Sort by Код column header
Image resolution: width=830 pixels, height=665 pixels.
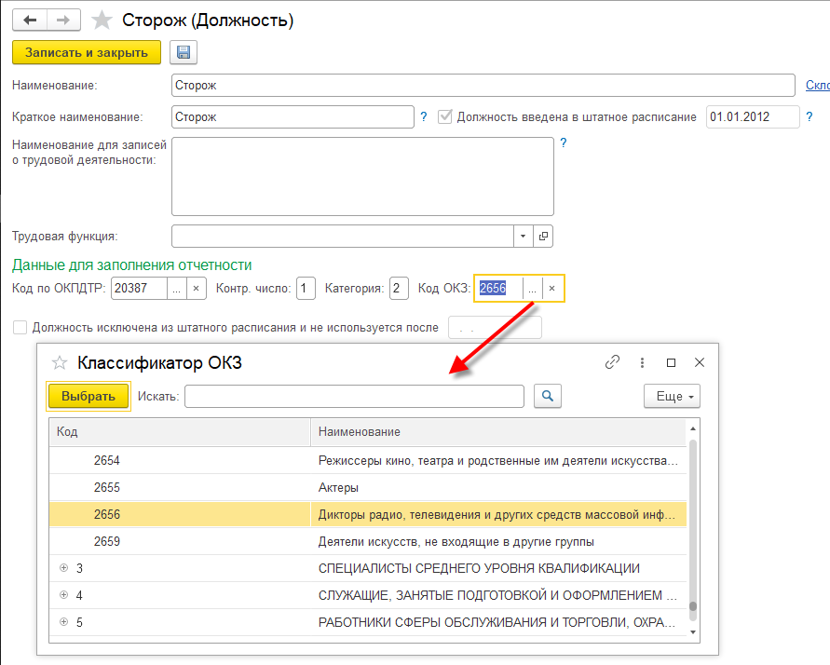pyautogui.click(x=180, y=432)
